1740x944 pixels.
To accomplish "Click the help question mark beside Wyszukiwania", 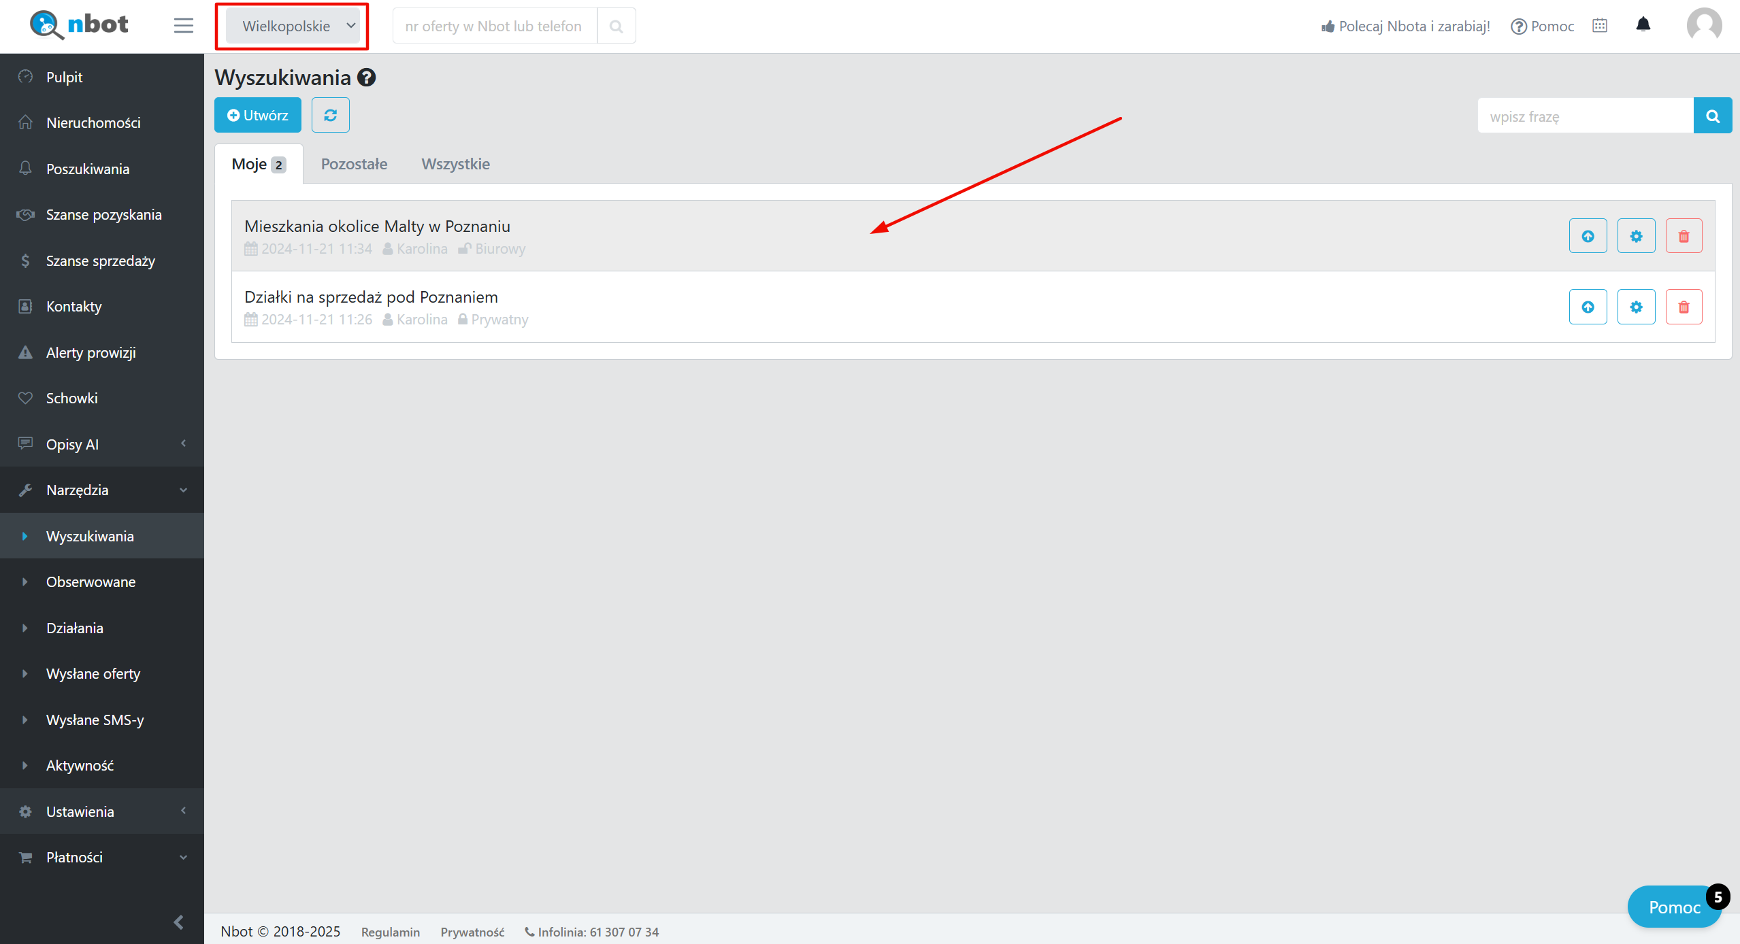I will [367, 78].
